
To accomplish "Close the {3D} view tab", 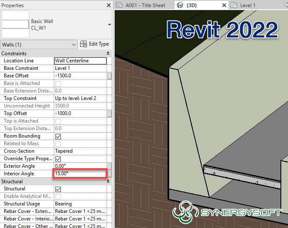I will [x=224, y=5].
